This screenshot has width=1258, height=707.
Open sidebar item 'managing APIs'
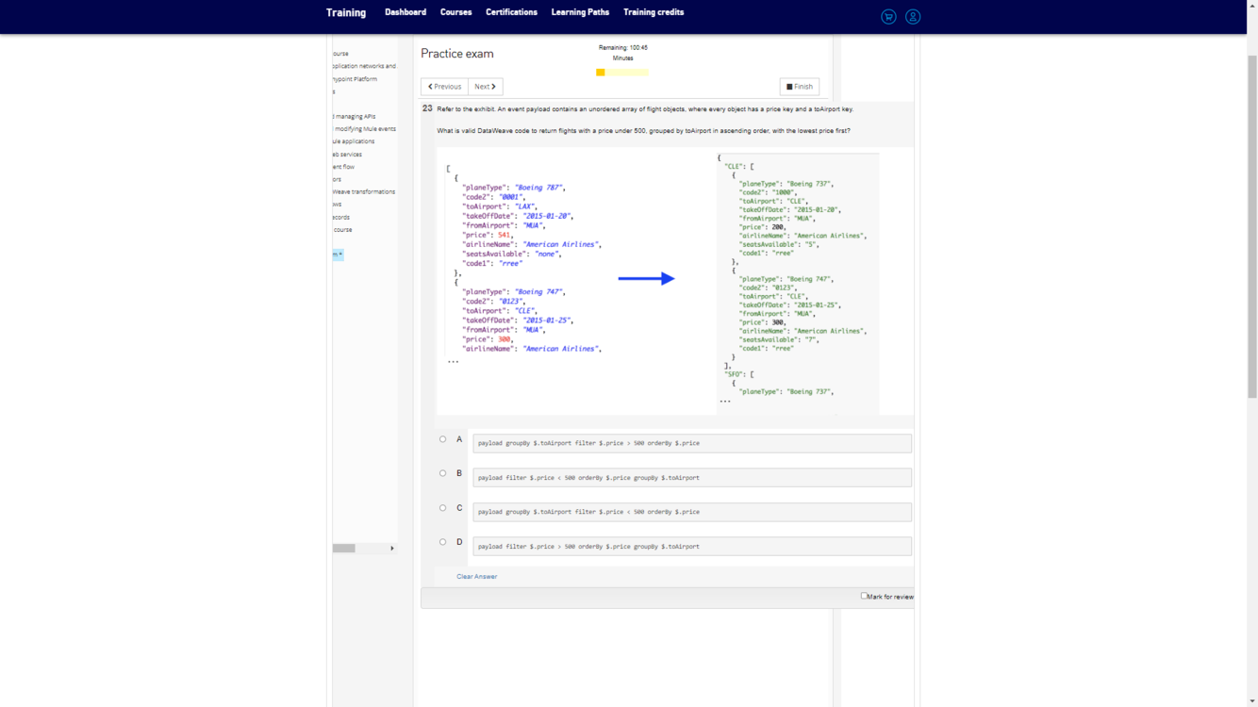tap(355, 117)
